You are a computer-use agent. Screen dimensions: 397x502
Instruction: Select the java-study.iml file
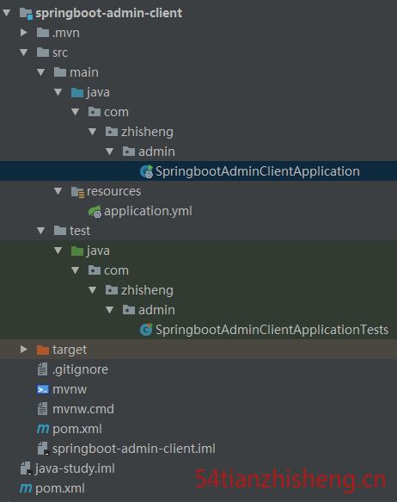67,468
